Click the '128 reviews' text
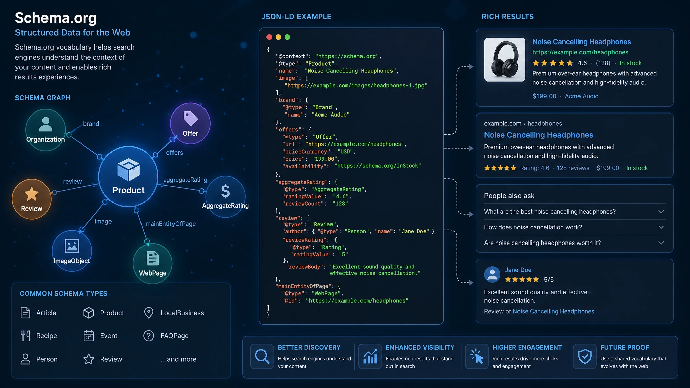The image size is (690, 388). coord(573,168)
